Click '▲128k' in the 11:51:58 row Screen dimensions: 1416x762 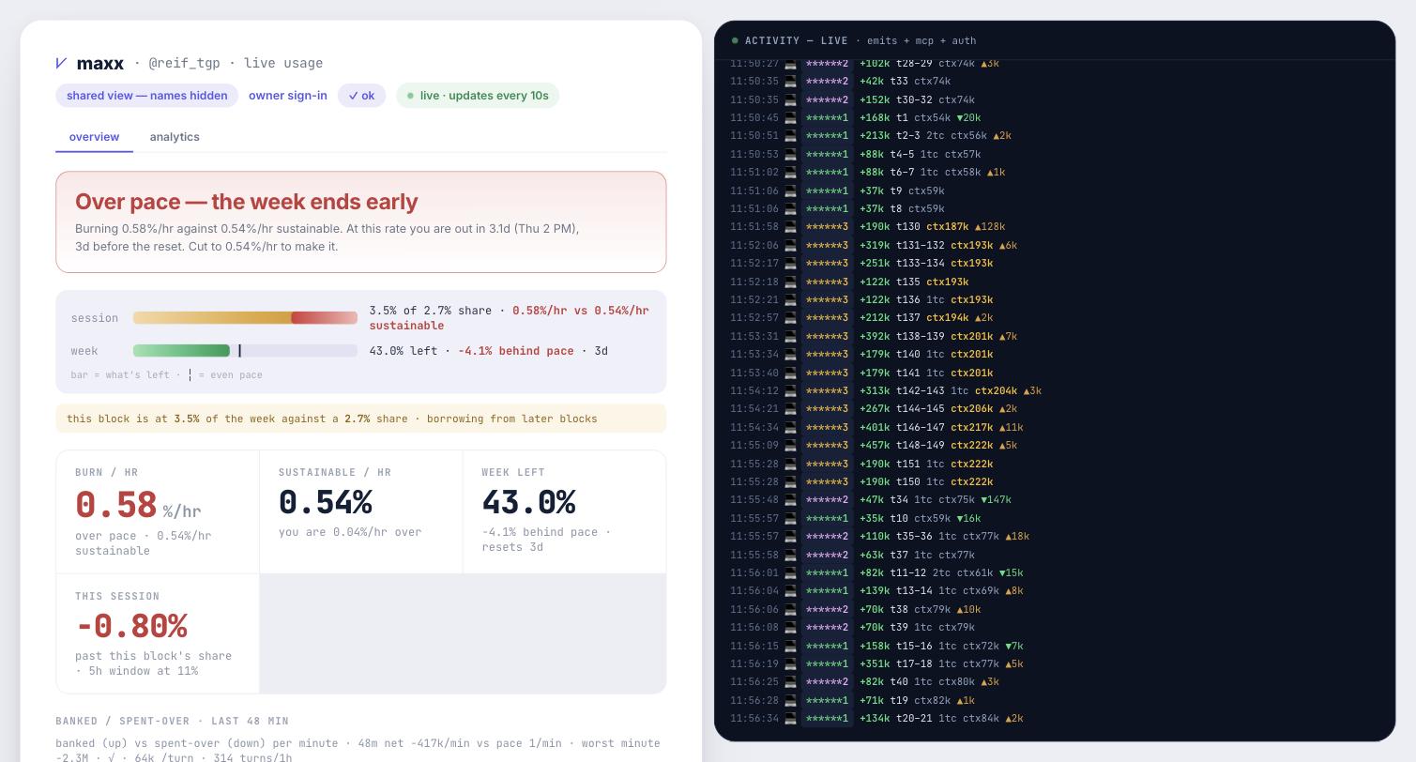coord(990,227)
